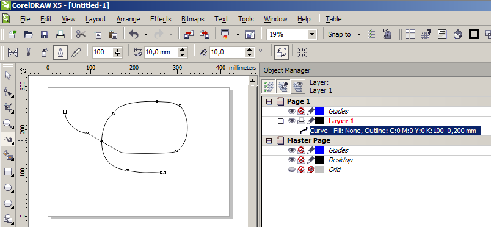Select Layer 1 in Object Manager

[x=341, y=121]
